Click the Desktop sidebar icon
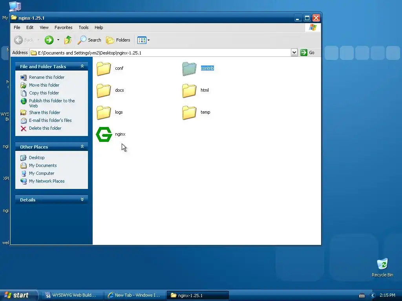 (x=24, y=158)
